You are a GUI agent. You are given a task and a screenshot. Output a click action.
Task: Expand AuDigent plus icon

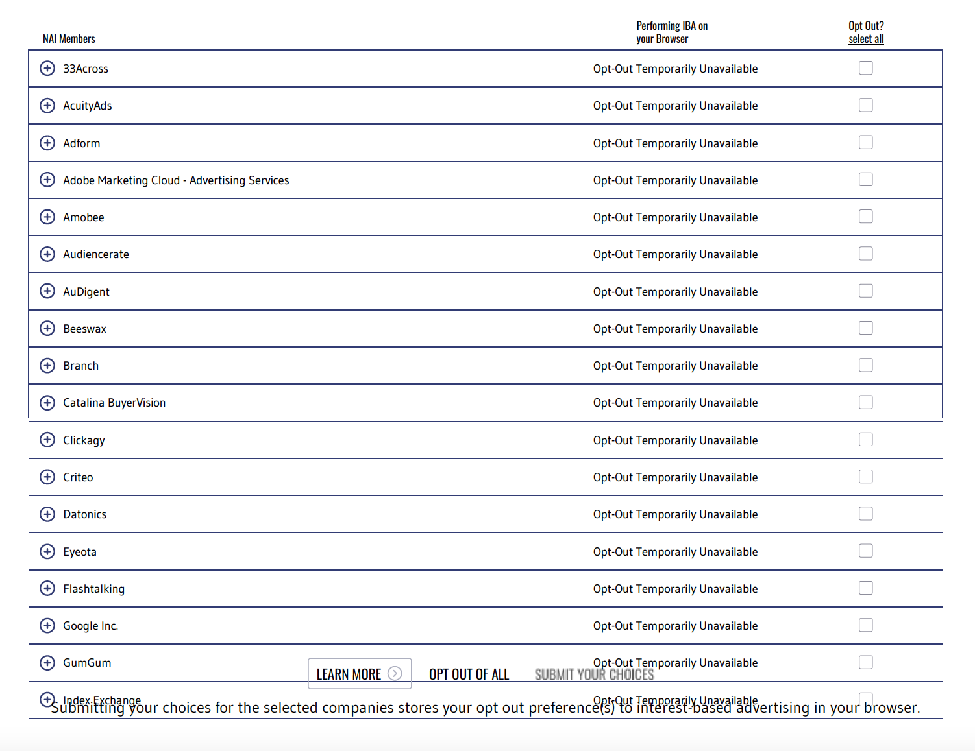tap(47, 291)
